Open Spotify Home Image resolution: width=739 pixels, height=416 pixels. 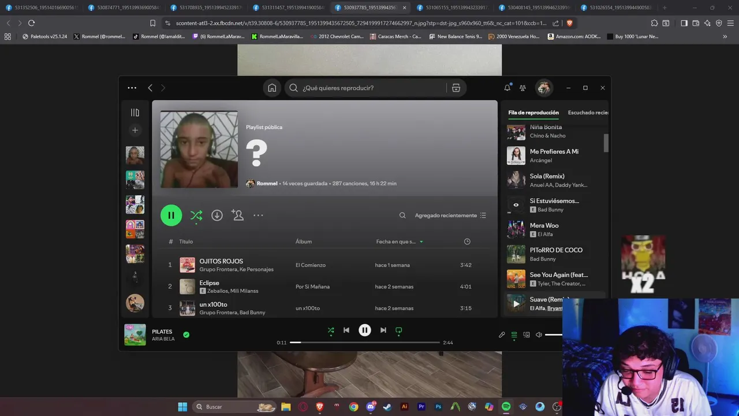[272, 88]
